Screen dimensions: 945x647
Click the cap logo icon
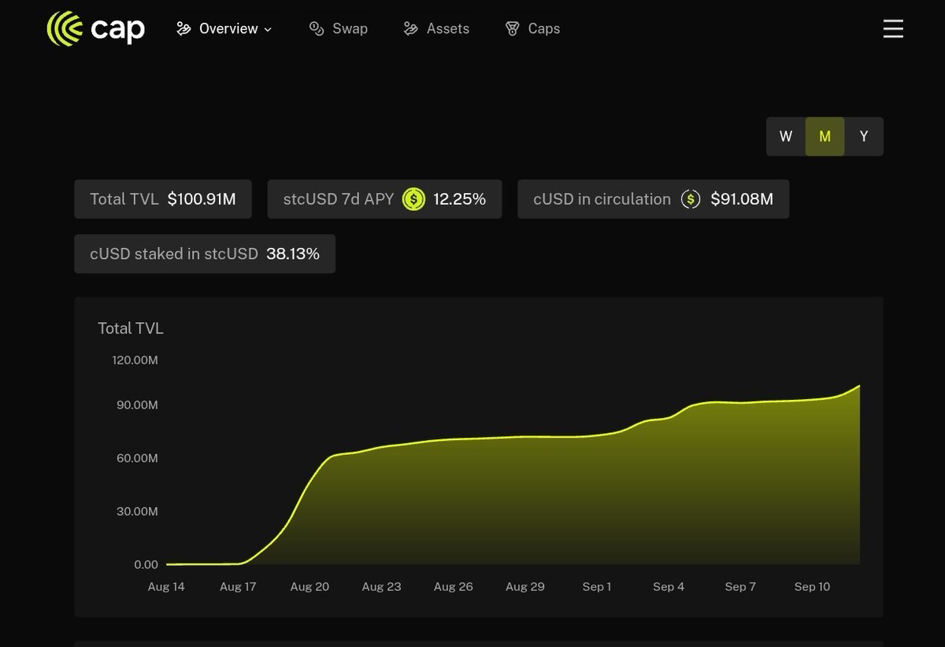pos(65,28)
